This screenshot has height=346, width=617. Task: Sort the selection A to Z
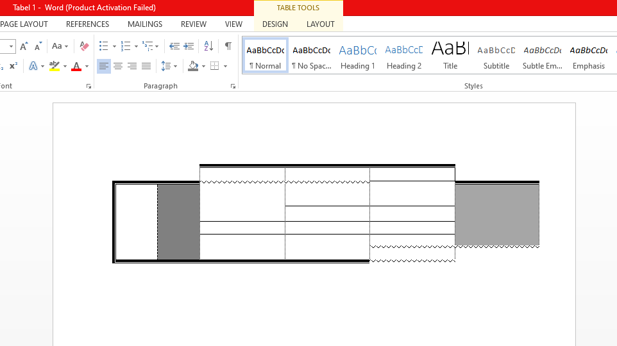click(x=208, y=46)
